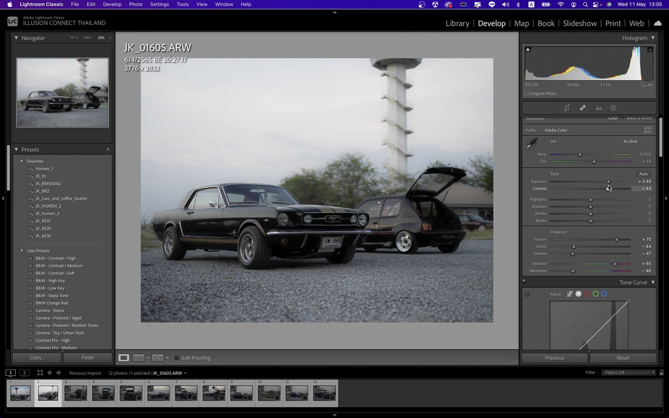Select parametric curve adjust icon
Screen dimensions: 669x418
pos(570,294)
